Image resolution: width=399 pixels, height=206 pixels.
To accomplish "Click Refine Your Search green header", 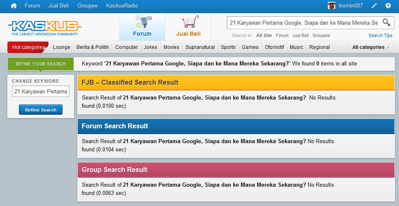I will [40, 64].
